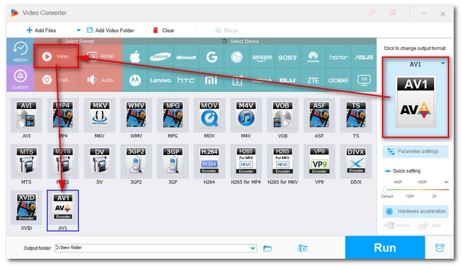This screenshot has height=266, width=461.
Task: Select the TS format icon
Action: [356, 115]
